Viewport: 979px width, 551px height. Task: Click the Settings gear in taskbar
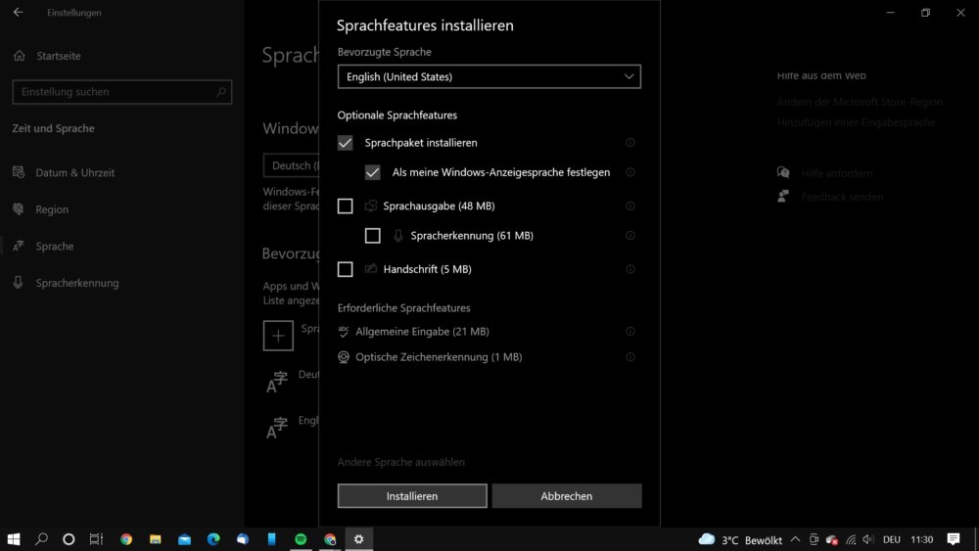pos(359,539)
